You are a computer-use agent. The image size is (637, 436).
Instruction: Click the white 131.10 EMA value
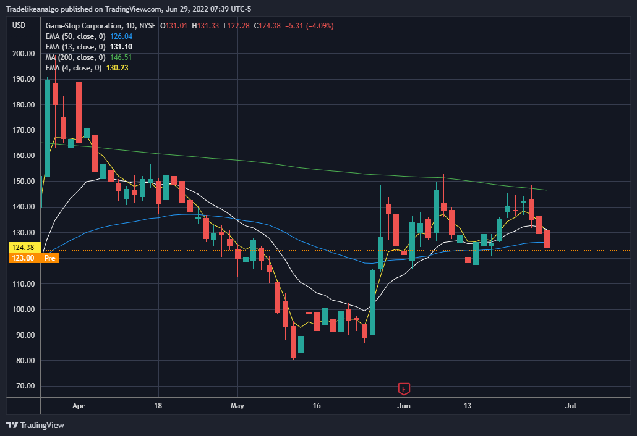121,47
